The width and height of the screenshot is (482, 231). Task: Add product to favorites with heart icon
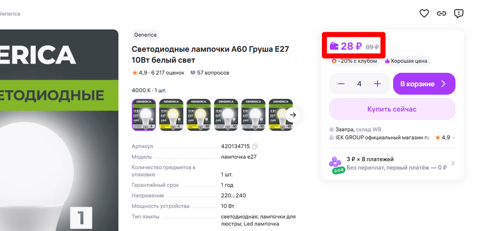coord(424,14)
